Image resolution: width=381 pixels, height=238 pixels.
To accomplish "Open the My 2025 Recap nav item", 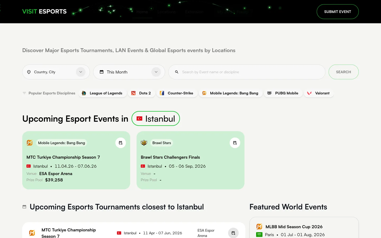I will point(233,12).
